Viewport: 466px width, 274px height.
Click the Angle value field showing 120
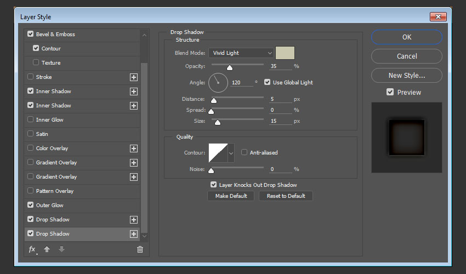pos(242,83)
